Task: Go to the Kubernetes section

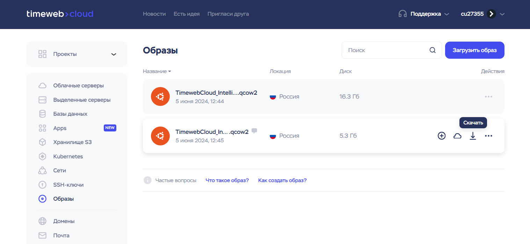Action: point(68,157)
